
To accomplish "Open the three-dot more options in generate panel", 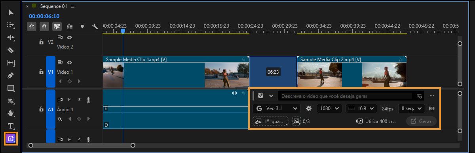I will tap(432, 96).
